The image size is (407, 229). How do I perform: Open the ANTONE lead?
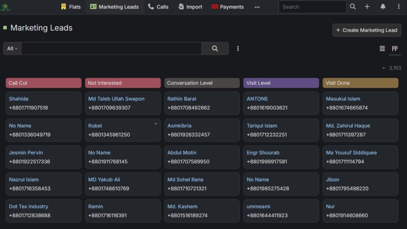click(257, 99)
